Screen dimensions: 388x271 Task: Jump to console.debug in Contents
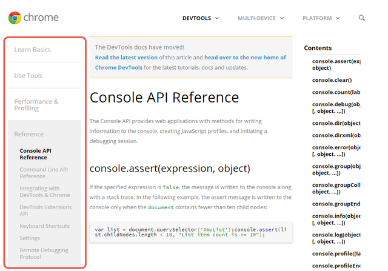[x=336, y=108]
